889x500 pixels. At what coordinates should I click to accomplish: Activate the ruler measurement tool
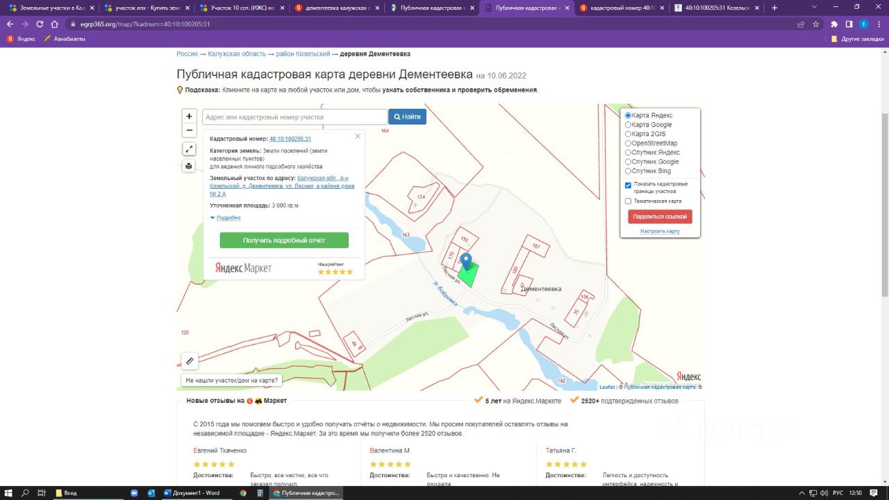[190, 361]
